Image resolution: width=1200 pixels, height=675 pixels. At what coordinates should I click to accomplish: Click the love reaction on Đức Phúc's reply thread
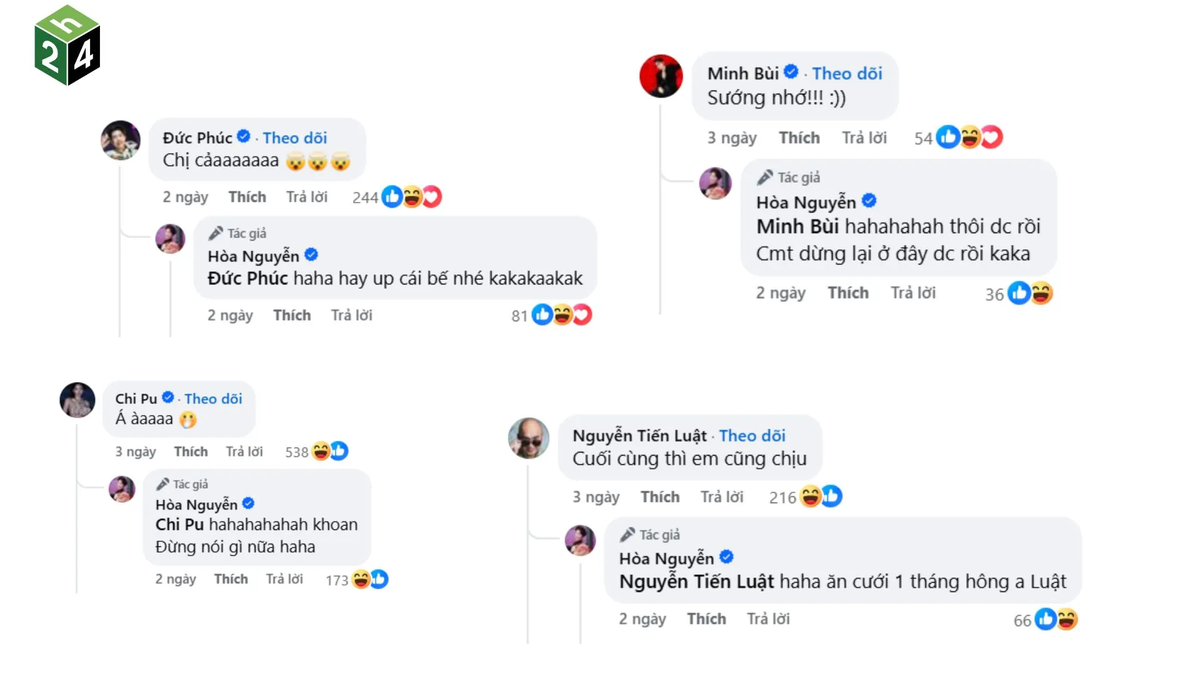(x=581, y=315)
